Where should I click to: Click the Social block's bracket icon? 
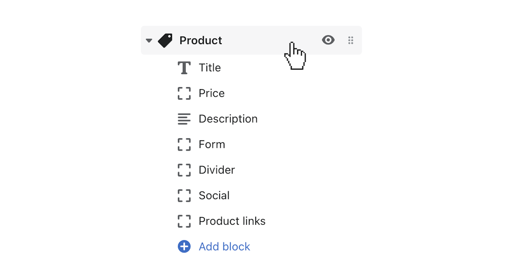click(184, 195)
